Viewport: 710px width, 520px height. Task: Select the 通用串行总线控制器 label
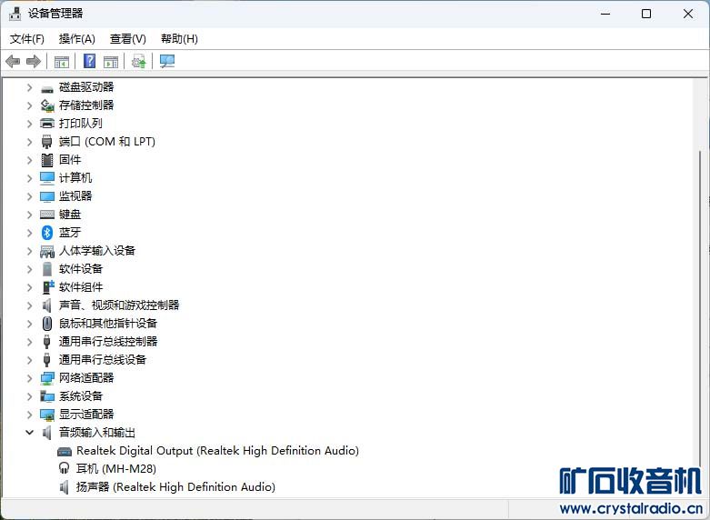click(108, 342)
